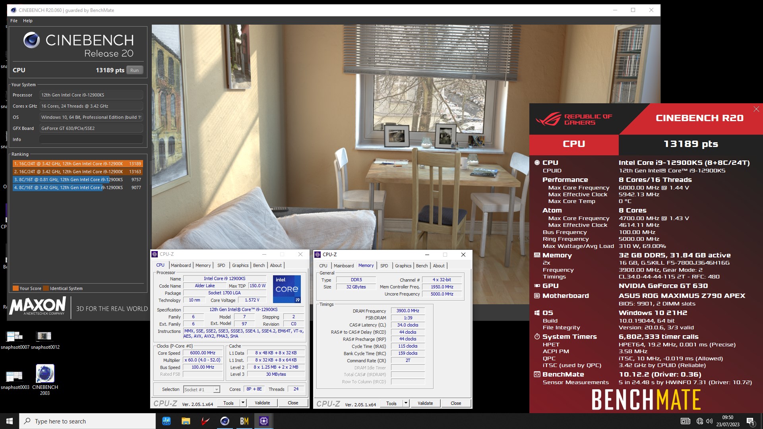The width and height of the screenshot is (763, 429).
Task: Open Bench tab in Memory CPU-Z window
Action: [x=422, y=266]
